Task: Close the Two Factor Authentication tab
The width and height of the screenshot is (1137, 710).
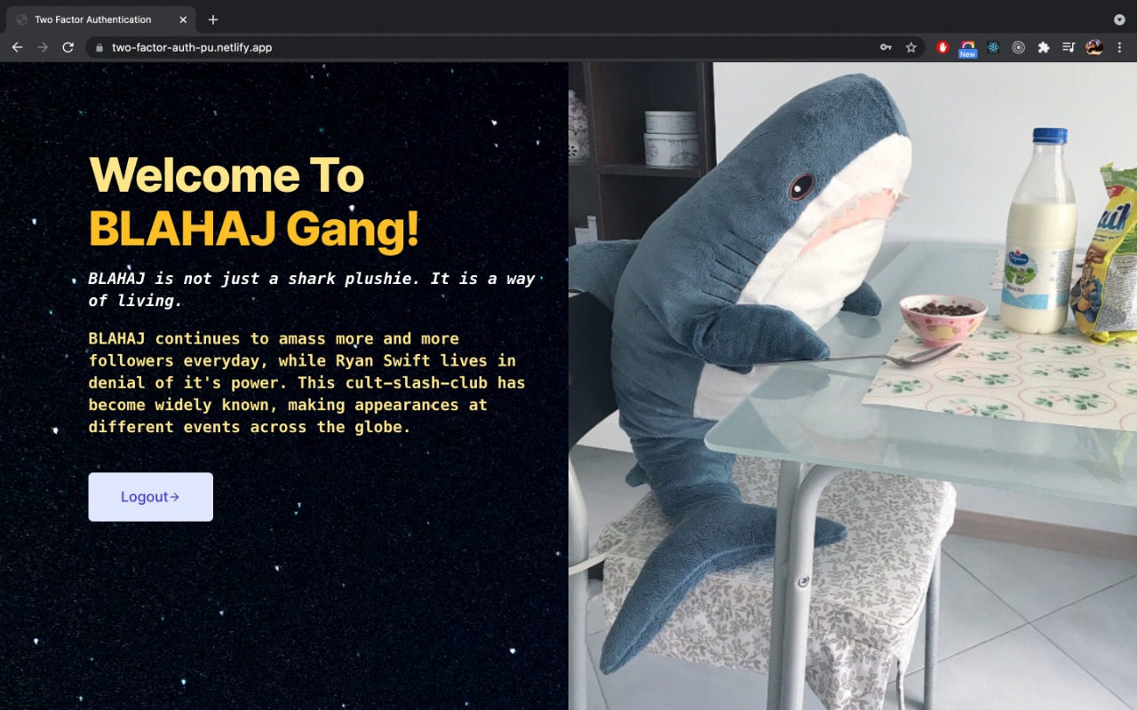Action: (182, 20)
